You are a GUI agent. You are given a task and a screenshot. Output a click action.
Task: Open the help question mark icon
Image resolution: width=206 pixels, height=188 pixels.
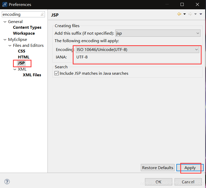click(x=7, y=182)
